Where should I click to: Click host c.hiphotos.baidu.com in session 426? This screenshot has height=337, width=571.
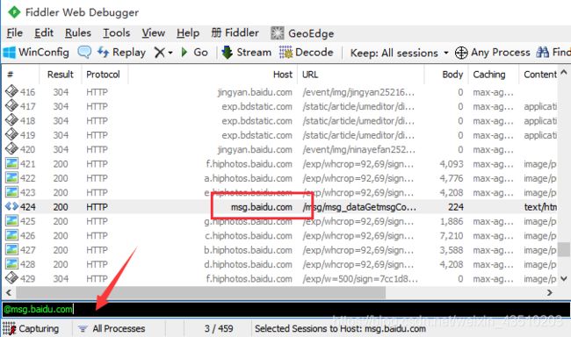(x=249, y=236)
